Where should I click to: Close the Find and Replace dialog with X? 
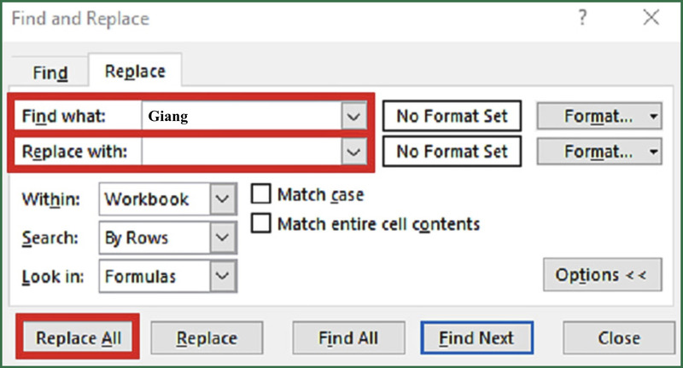tap(649, 19)
